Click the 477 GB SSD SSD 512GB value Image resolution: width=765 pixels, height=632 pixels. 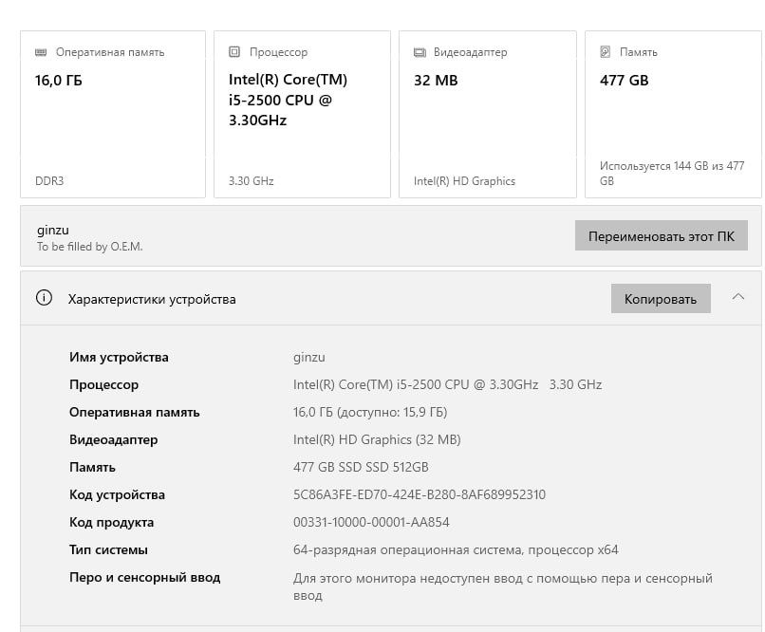click(x=361, y=467)
